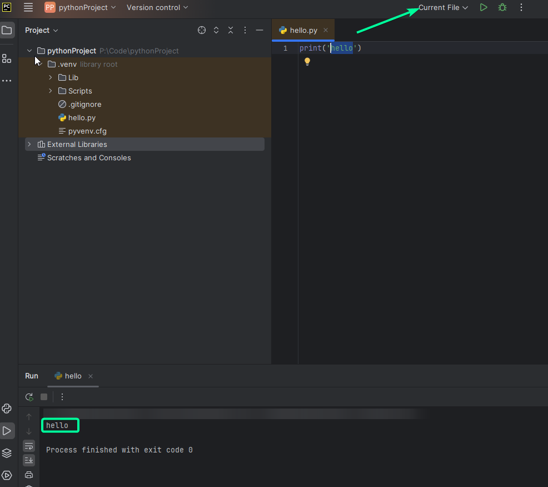Expand the Lib folder in the project tree

pos(50,77)
